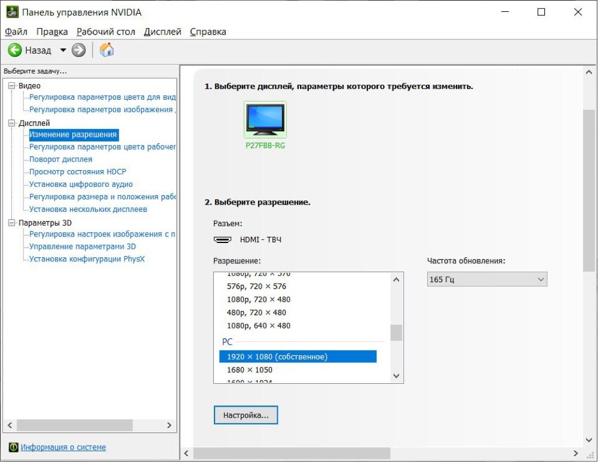Click main panel vertical scroll up arrow
598x462 pixels.
[589, 72]
